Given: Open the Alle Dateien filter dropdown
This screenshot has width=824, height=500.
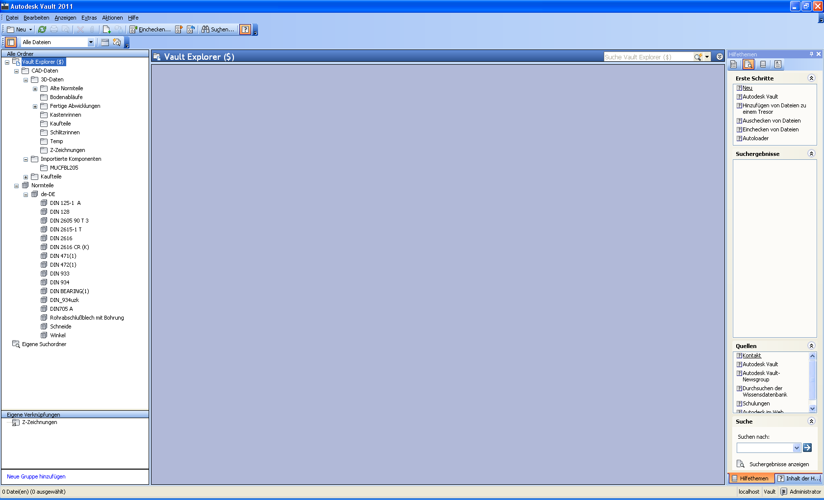Looking at the screenshot, I should [91, 42].
